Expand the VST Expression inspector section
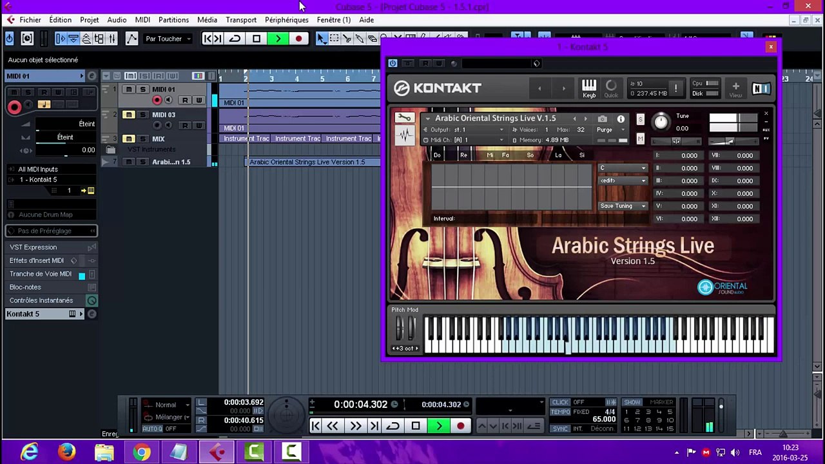The width and height of the screenshot is (825, 464). 52,247
